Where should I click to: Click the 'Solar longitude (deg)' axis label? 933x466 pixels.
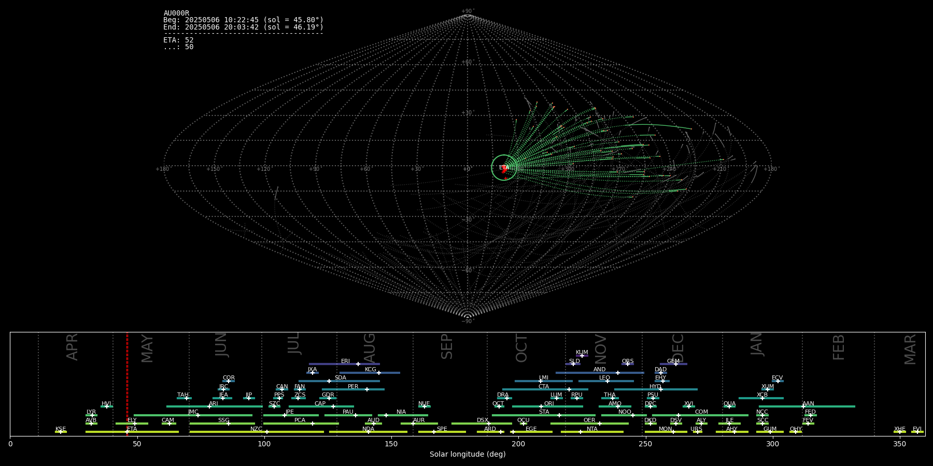tap(468, 454)
